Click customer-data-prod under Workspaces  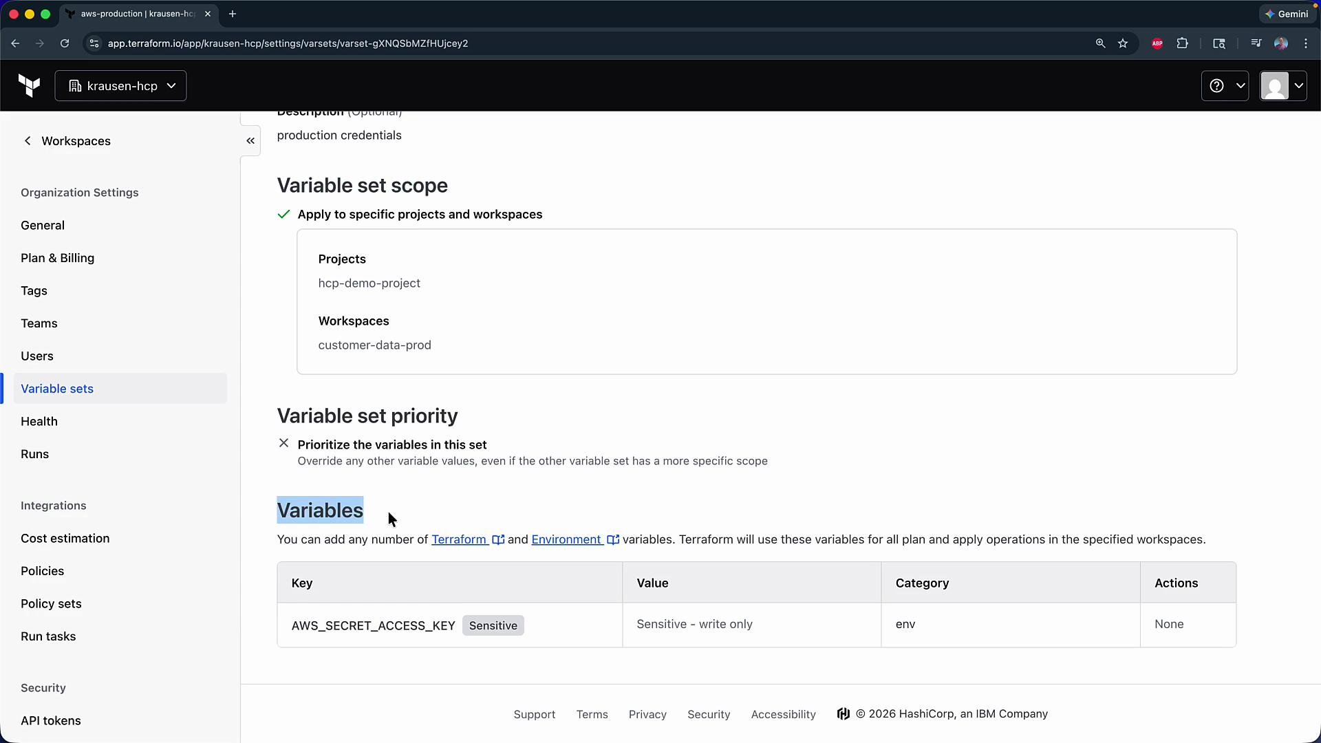(375, 345)
